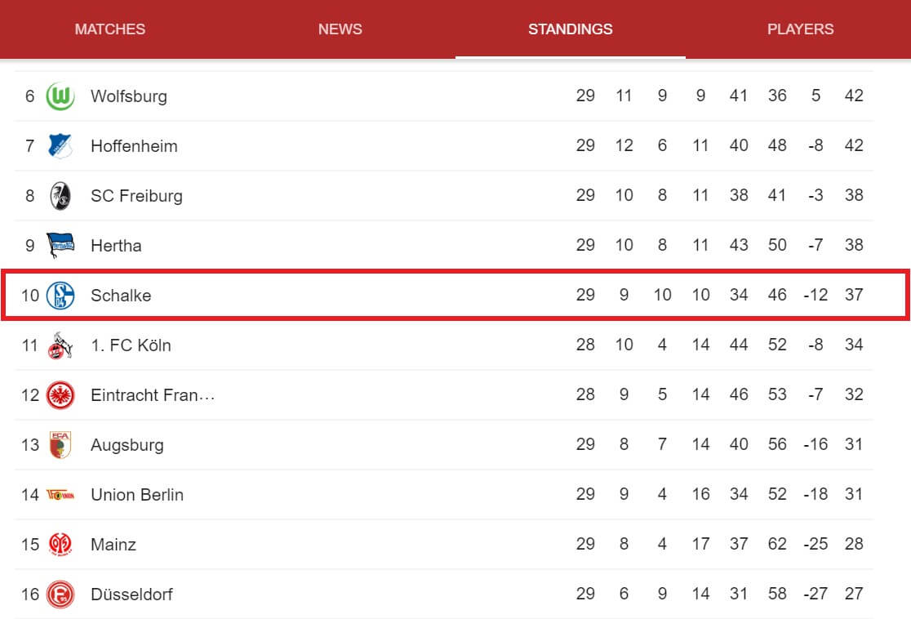Select the Standings tab
Image resolution: width=911 pixels, height=619 pixels.
(x=570, y=29)
